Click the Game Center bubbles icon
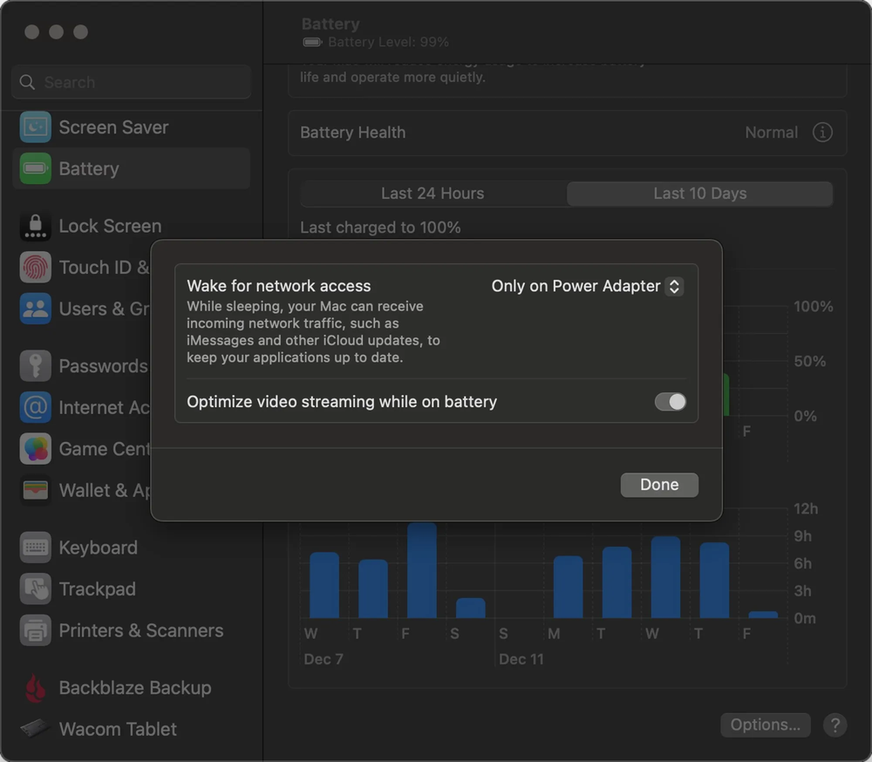 tap(35, 449)
